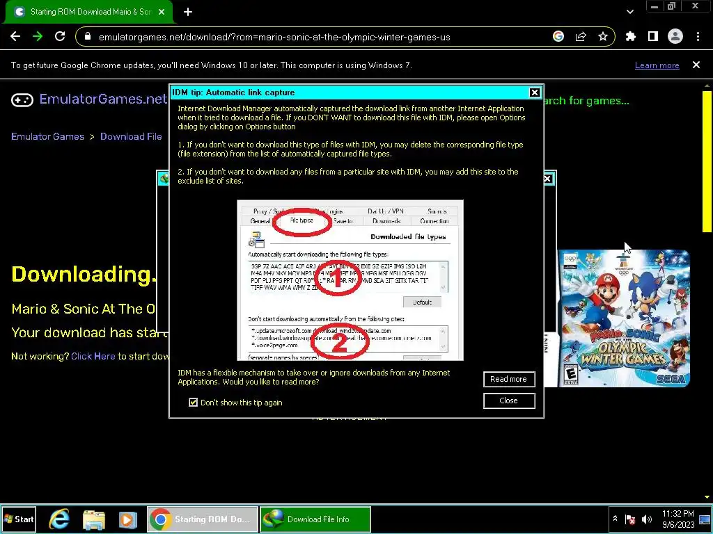Click the Download File breadcrumb
This screenshot has width=713, height=534.
point(131,137)
